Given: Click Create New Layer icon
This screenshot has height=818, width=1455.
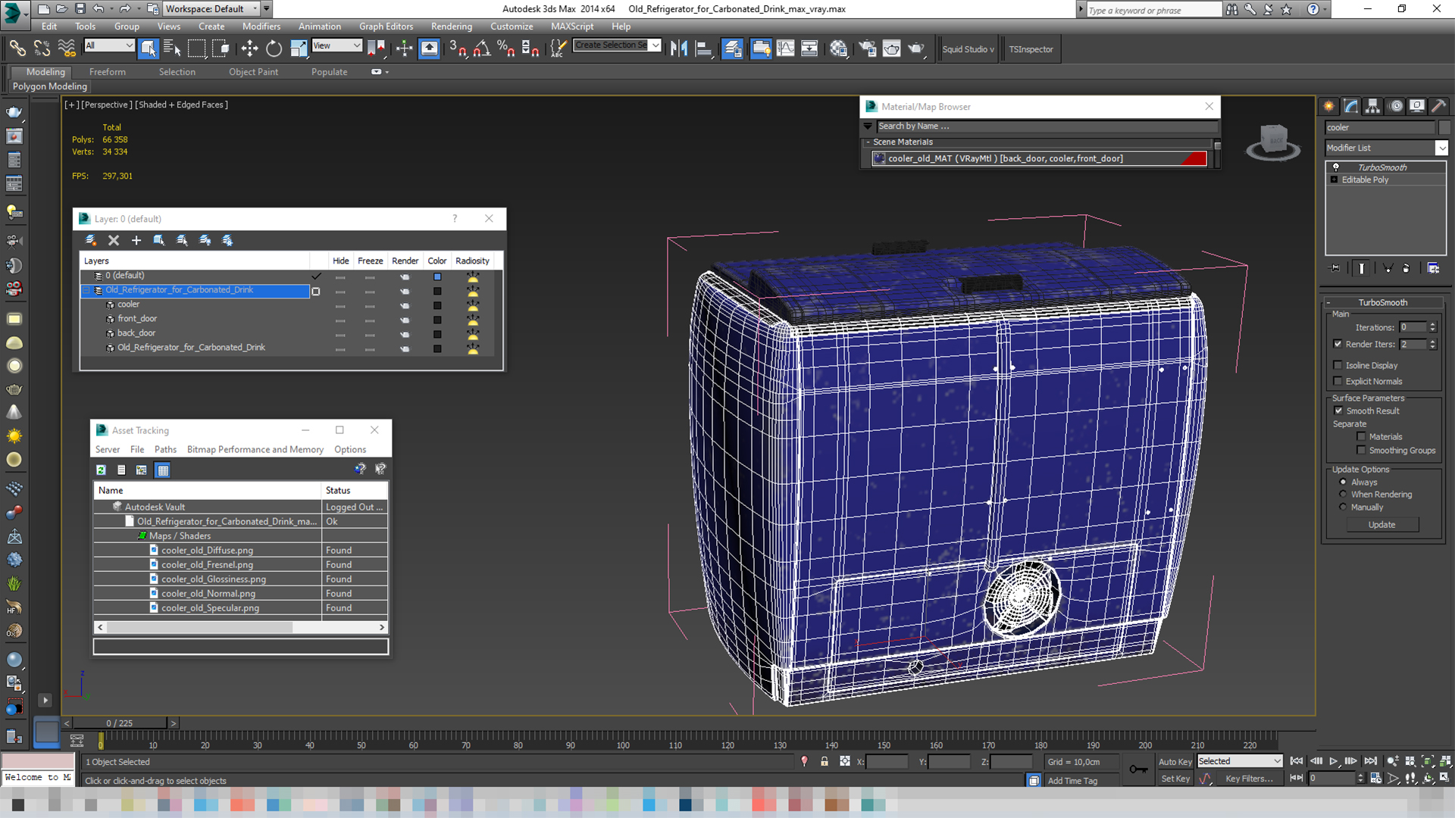Looking at the screenshot, I should 91,240.
